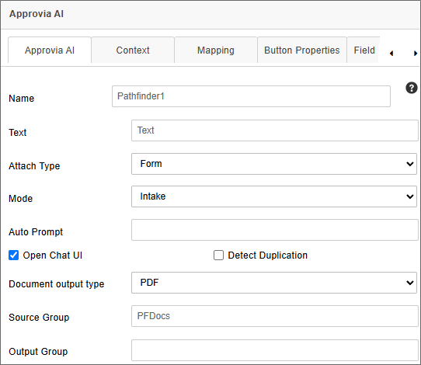
Task: Go to the Button Properties tab
Action: click(302, 50)
